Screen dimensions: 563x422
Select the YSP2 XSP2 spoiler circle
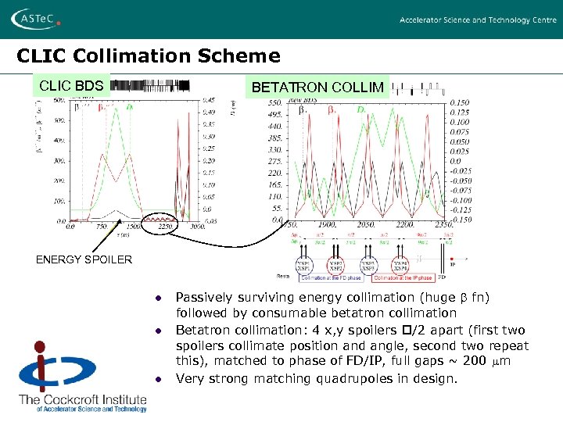[x=335, y=266]
